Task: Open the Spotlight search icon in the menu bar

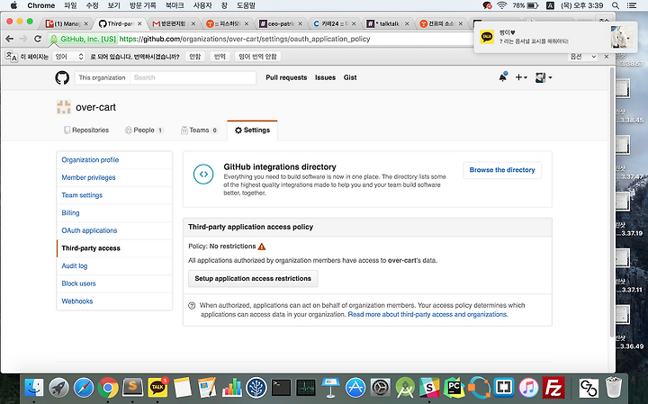Action: pos(616,5)
